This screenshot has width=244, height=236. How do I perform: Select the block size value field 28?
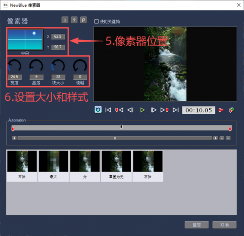[58, 77]
